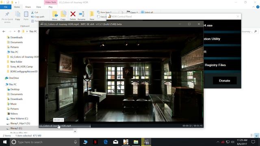Click the New folder icon in ribbon

pyautogui.click(x=92, y=14)
